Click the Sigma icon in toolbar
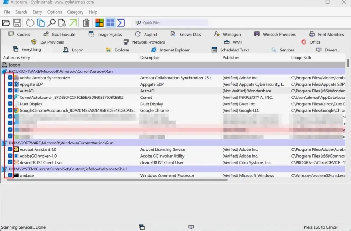 tap(121, 23)
